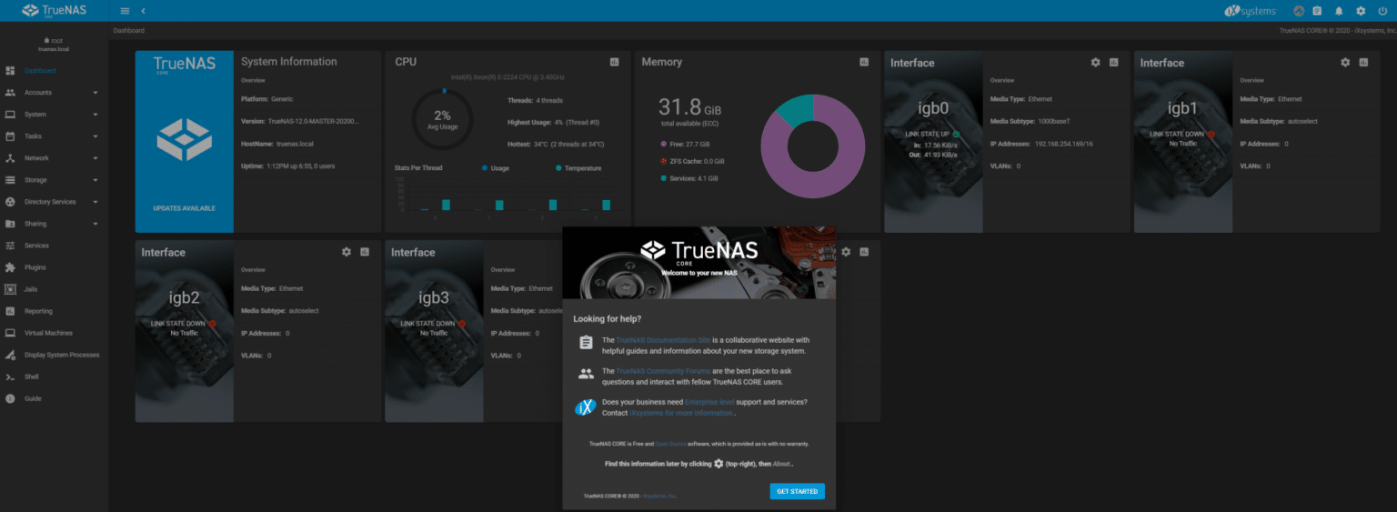Expand the Accounts menu arrow
Image resolution: width=1397 pixels, height=512 pixels.
(95, 93)
